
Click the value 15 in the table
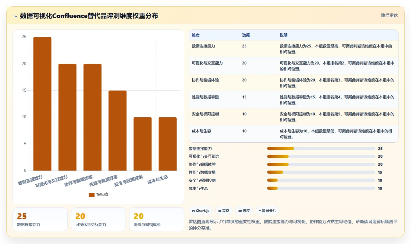click(x=244, y=97)
